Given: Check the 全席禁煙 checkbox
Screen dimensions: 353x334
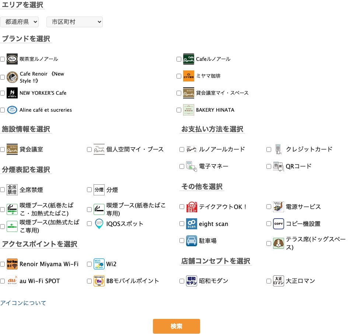Looking at the screenshot, I should point(3,190).
